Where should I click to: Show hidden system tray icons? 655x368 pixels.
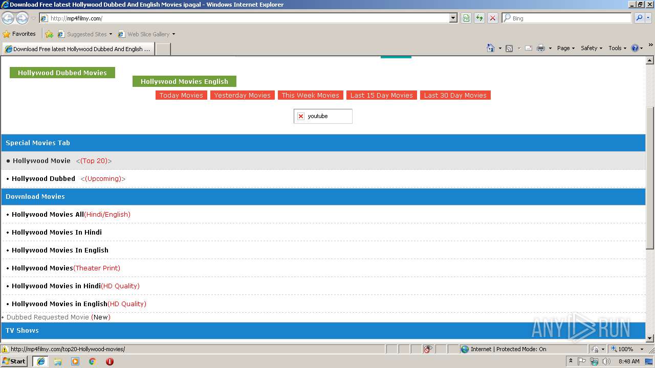click(x=571, y=361)
